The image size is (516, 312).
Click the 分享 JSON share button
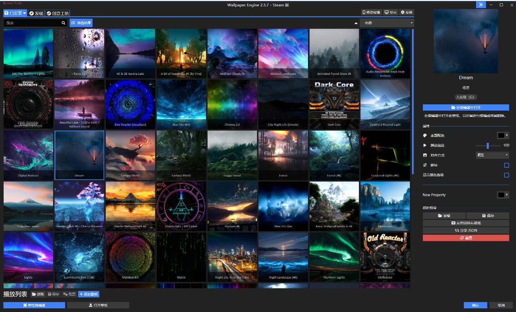[x=466, y=230]
